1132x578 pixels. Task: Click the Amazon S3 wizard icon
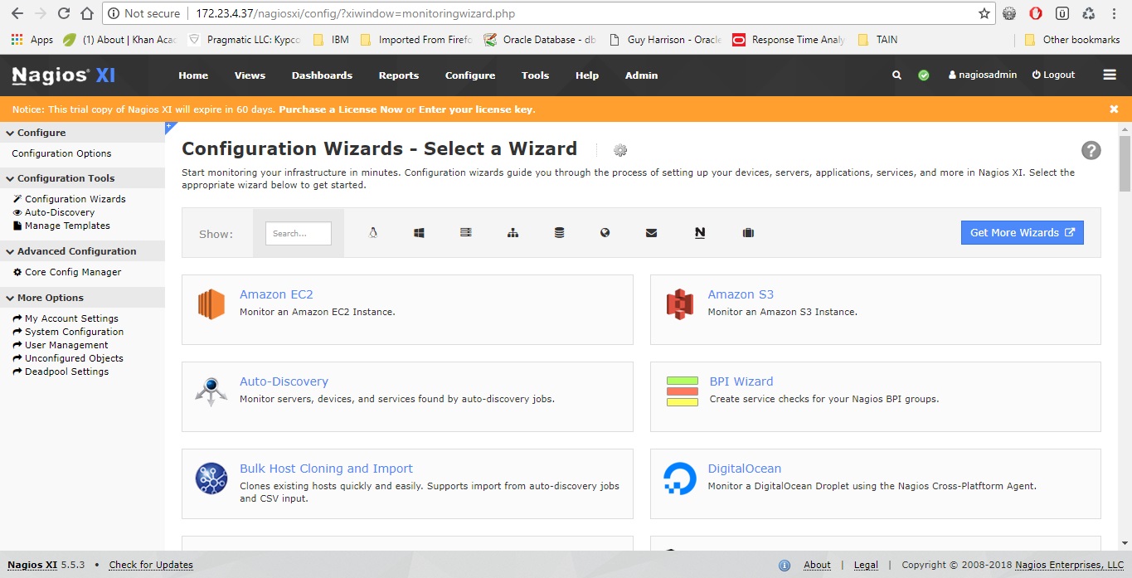[x=680, y=304]
